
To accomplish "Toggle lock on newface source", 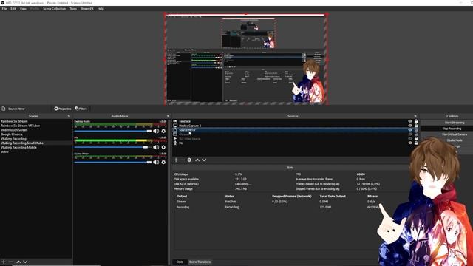I will coord(416,121).
